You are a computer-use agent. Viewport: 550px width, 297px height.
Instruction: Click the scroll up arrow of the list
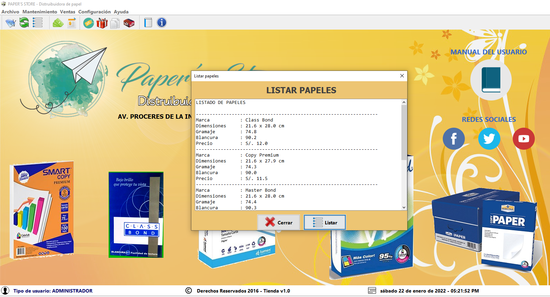tap(404, 102)
